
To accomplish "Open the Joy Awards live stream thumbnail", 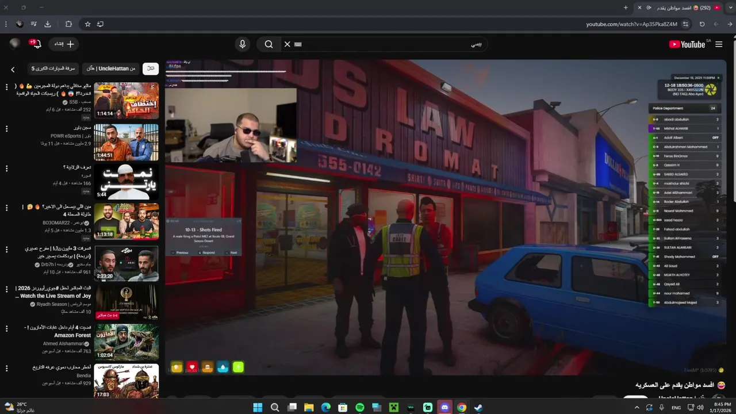I will 126,302.
